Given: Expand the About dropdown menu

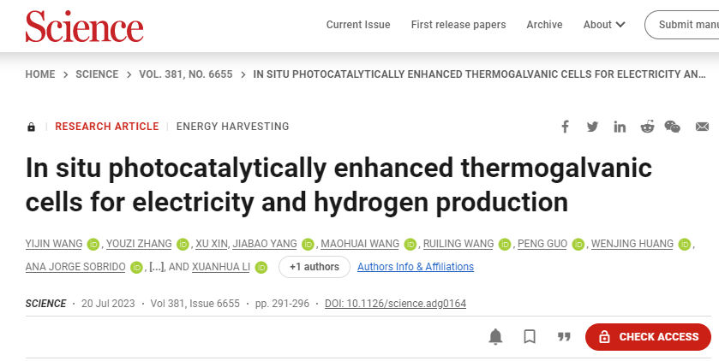Looking at the screenshot, I should click(604, 25).
